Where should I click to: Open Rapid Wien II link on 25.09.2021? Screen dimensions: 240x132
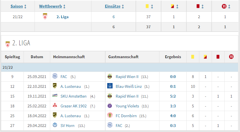coord(127,77)
